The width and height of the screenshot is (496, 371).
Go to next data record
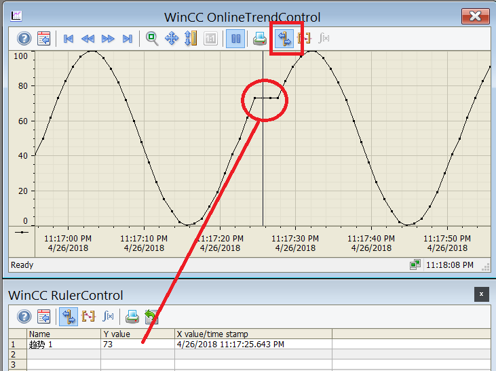coord(108,39)
